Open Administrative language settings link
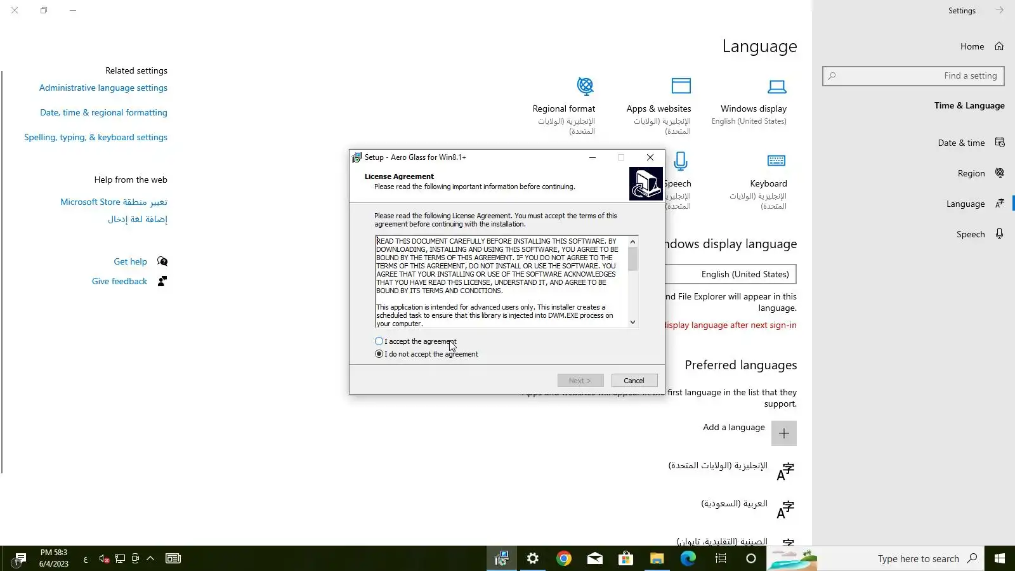The height and width of the screenshot is (571, 1015). coord(103,88)
